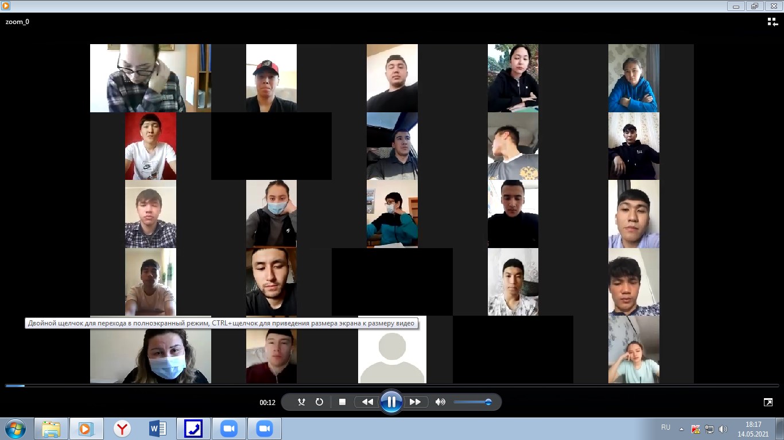Viewport: 784px width, 440px height.
Task: Mute the player sound via speaker icon
Action: 440,402
